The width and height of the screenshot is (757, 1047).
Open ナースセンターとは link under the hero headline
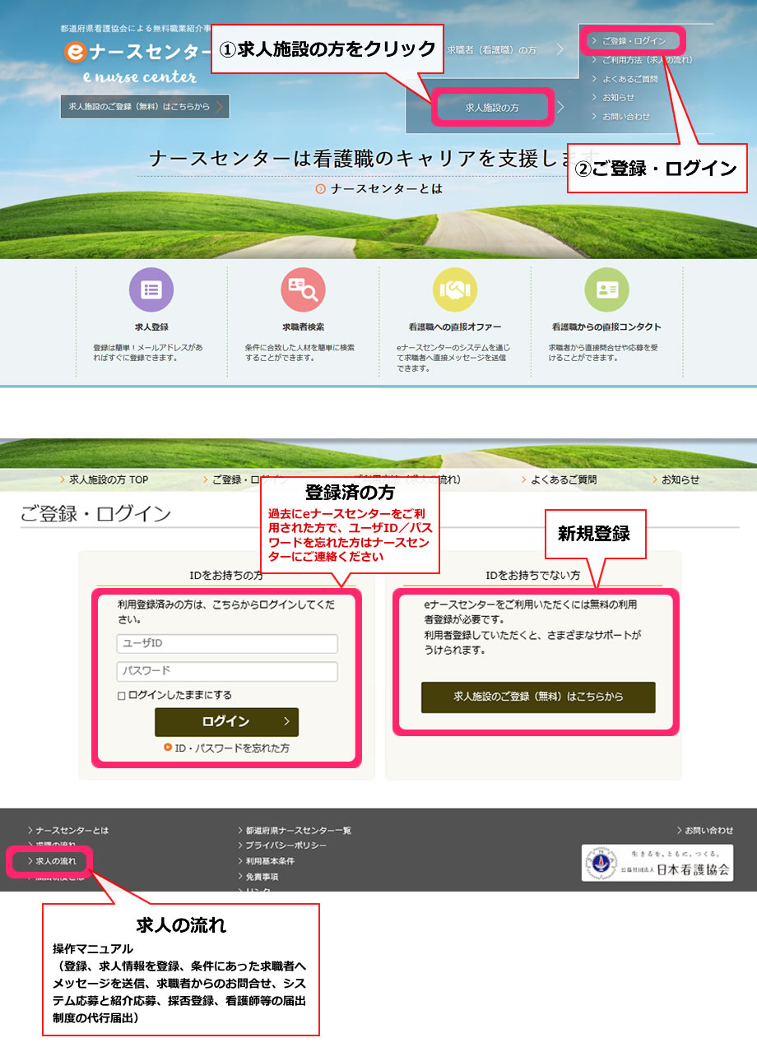379,188
